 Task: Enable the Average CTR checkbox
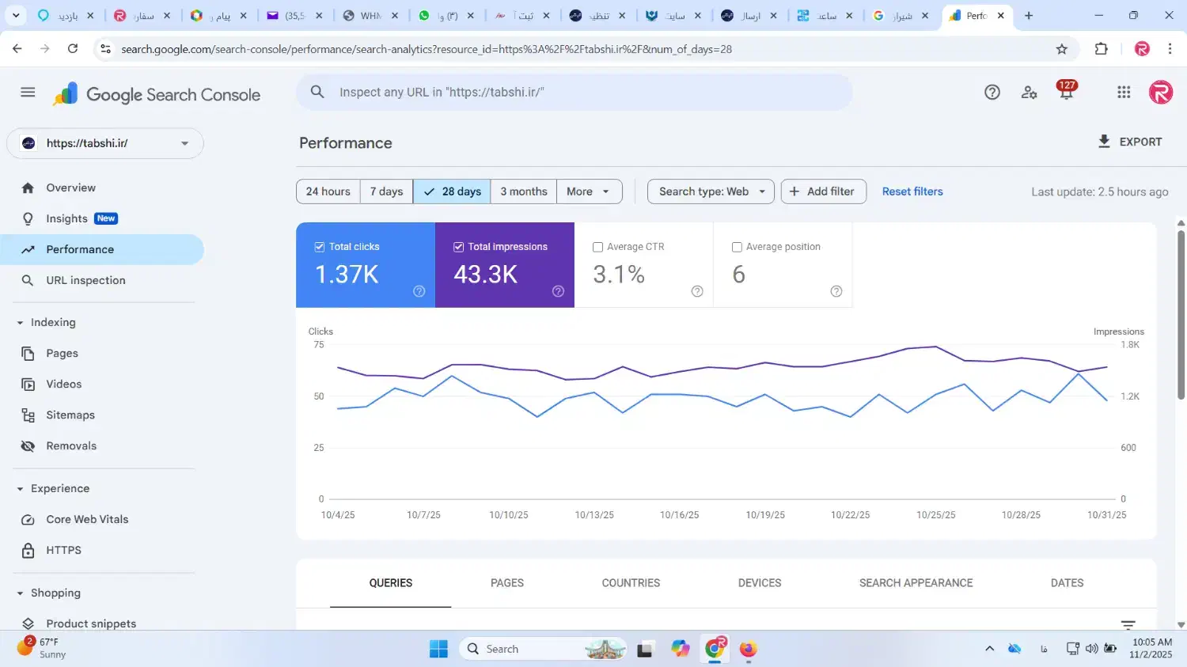[598, 247]
